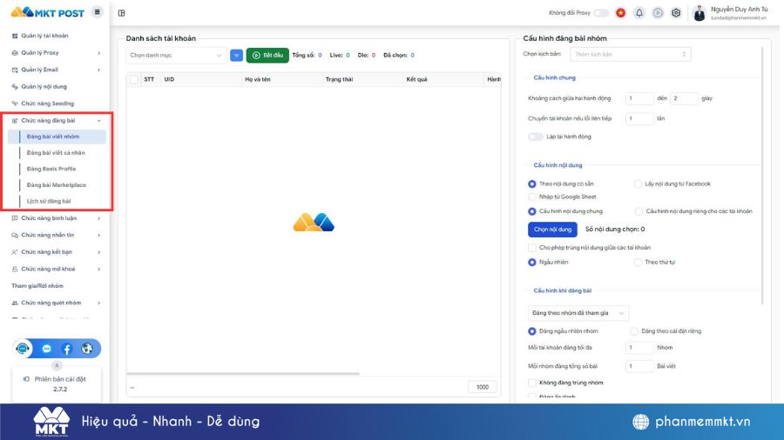Screen dimensions: 784x440
Task: Open Đăng bài viết nhóm menu item
Action: [57, 137]
